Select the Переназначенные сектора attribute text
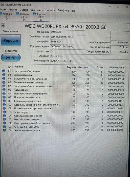 pos(29,83)
